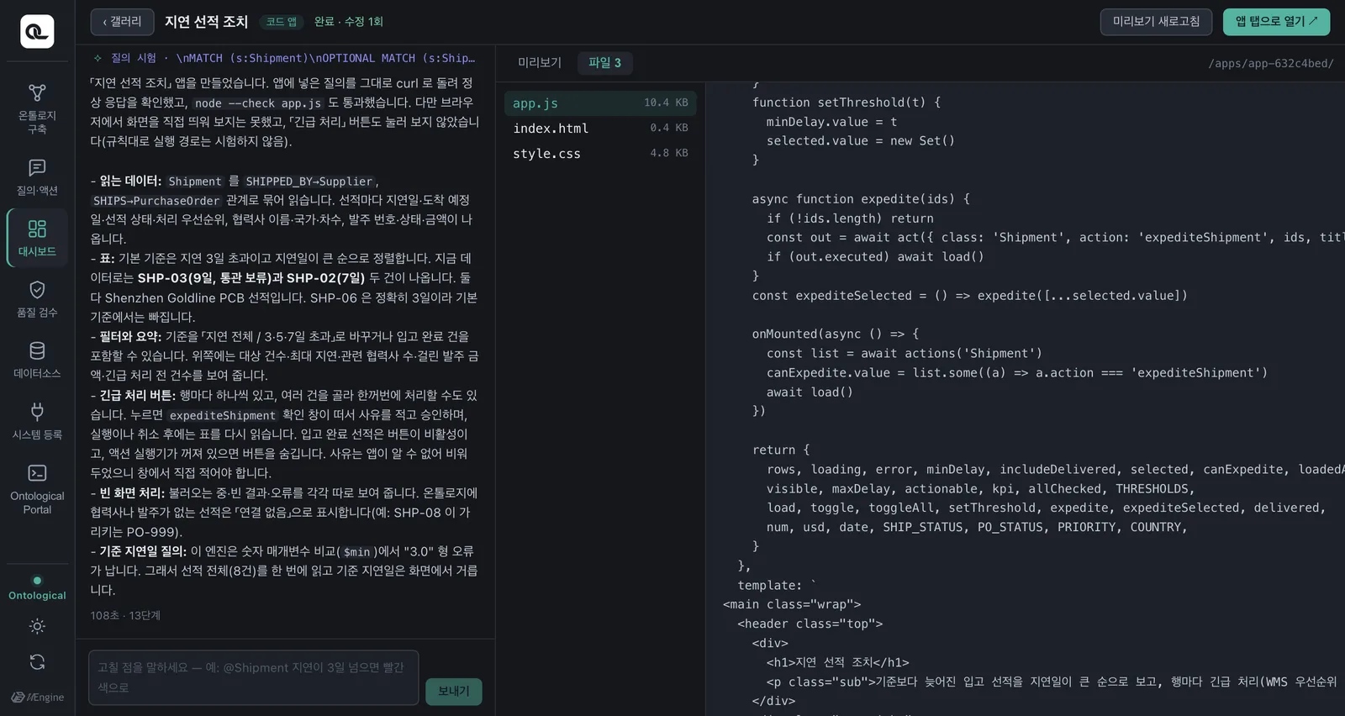Click the //Engine logo at sidebar bottom
This screenshot has width=1345, height=716.
pos(37,698)
